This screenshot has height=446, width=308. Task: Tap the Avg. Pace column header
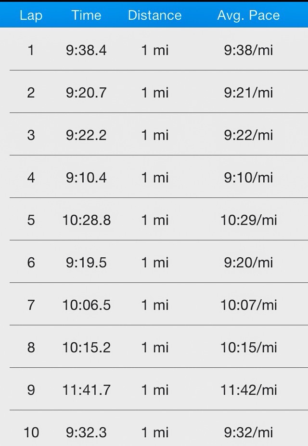[x=248, y=15]
